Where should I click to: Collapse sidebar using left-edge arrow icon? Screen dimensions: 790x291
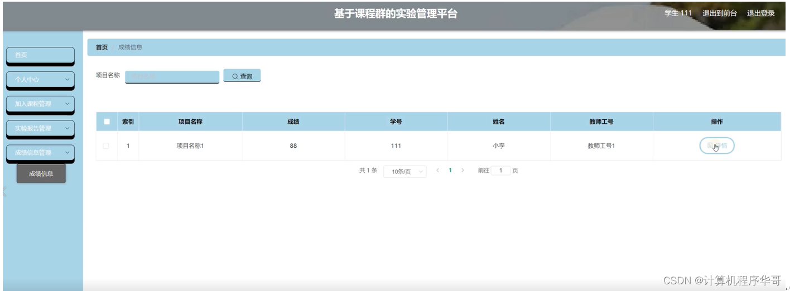3,192
